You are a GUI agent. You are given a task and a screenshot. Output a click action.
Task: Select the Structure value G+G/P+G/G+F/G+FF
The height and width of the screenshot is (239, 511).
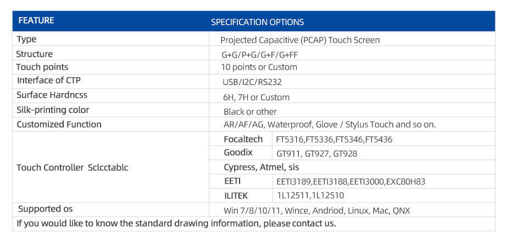260,55
